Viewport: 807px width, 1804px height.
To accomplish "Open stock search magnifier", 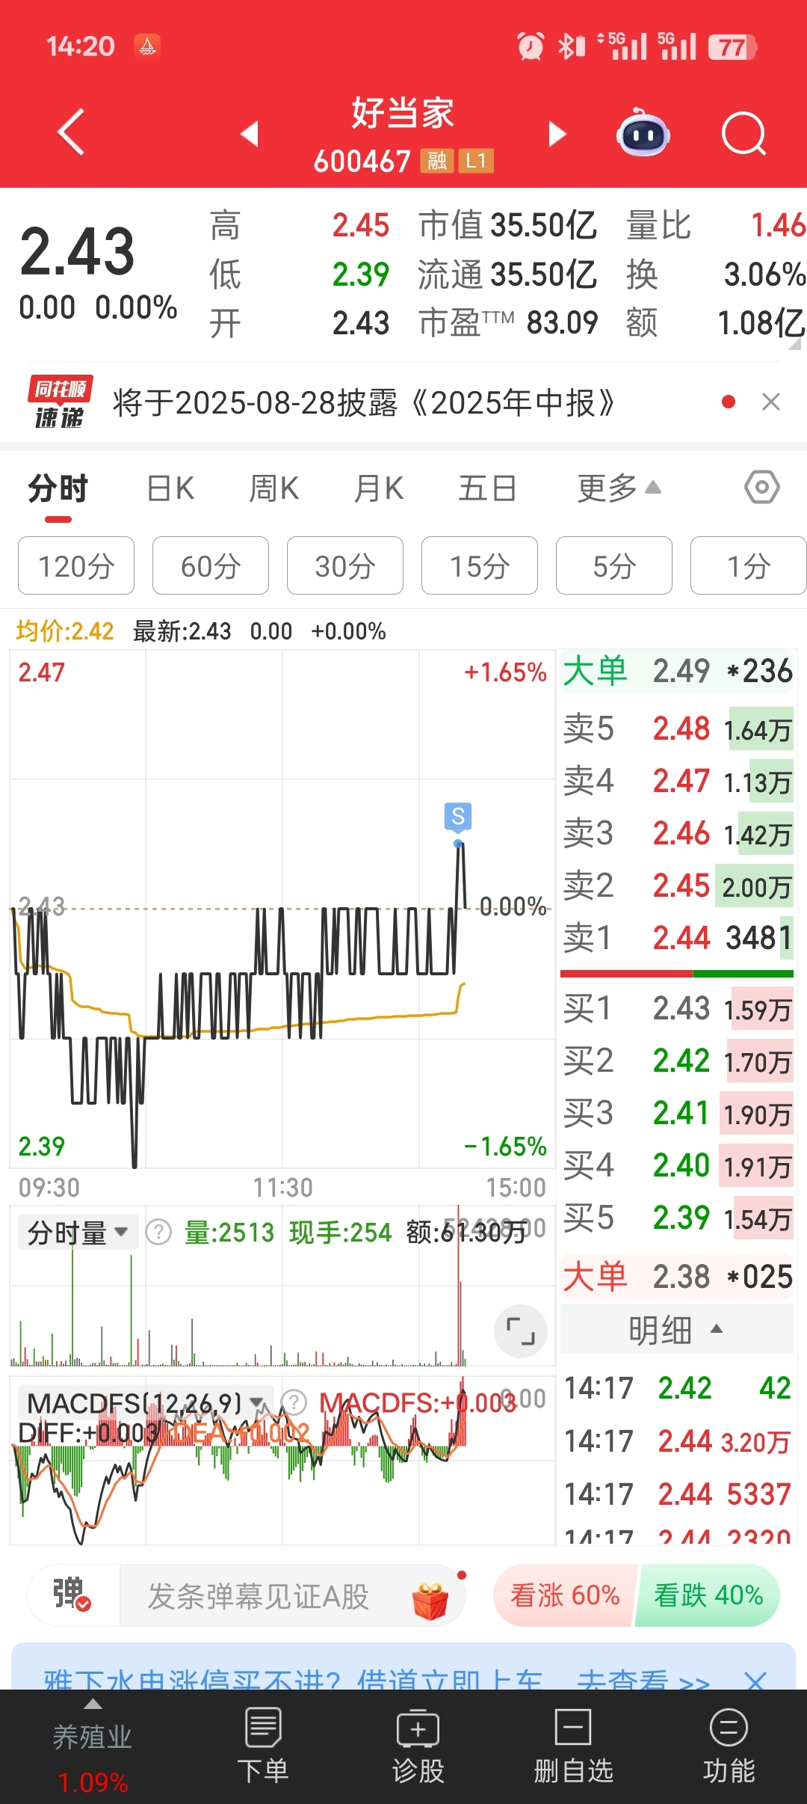I will coord(744,134).
